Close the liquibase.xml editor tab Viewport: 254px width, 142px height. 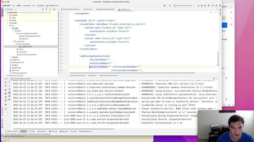click(131, 9)
